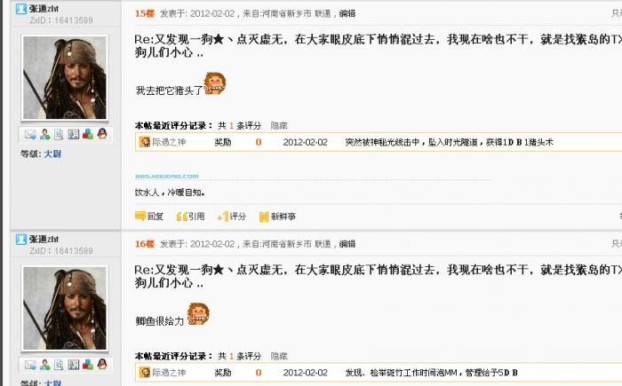Hide rating records in post 16 (隐藏)
This screenshot has width=622, height=386.
pos(279,357)
